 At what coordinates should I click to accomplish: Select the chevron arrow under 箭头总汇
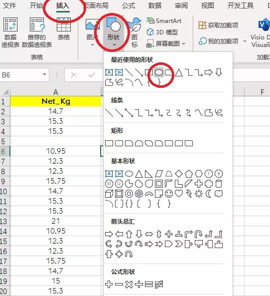pyautogui.click(x=179, y=244)
